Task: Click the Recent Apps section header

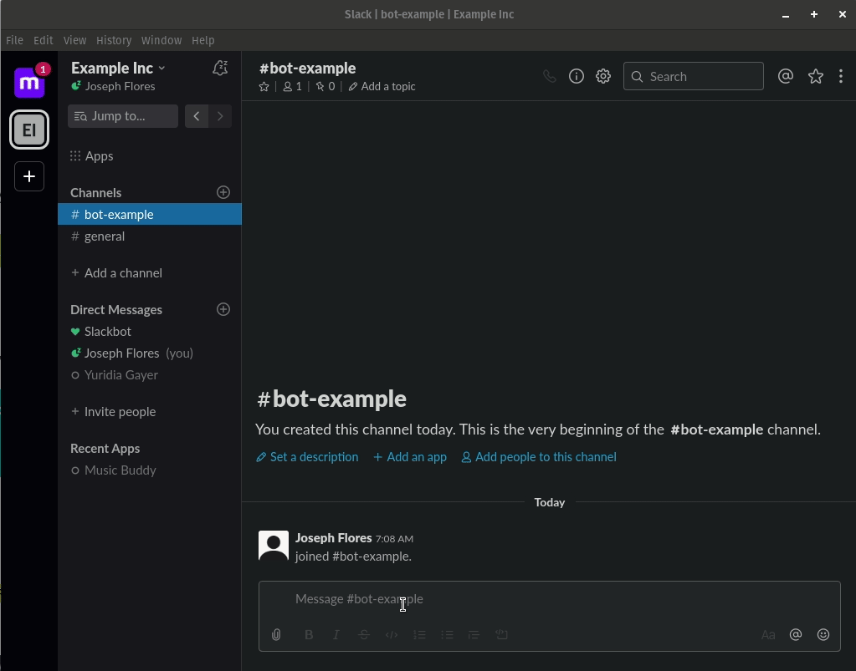Action: [105, 449]
